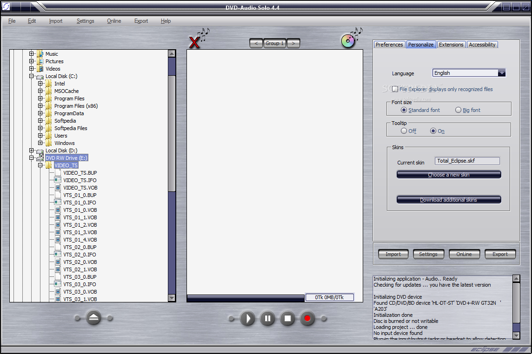
Task: Expand the Intel folder node
Action: pos(40,84)
